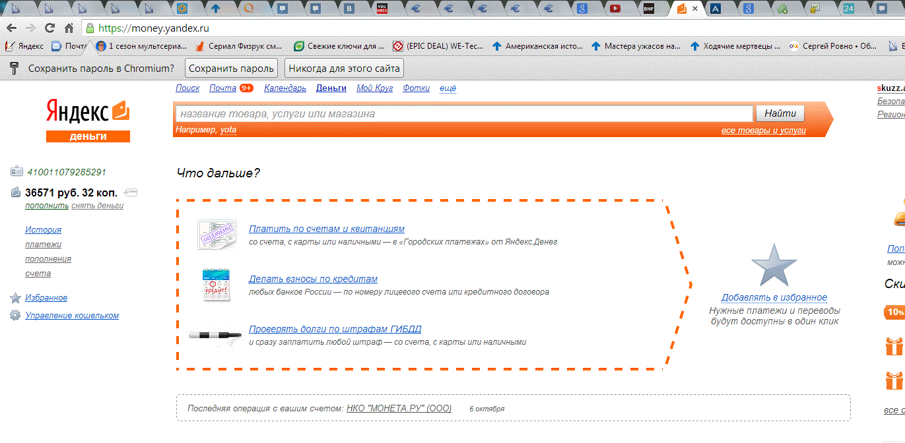Open Управление кошельком link

point(72,316)
